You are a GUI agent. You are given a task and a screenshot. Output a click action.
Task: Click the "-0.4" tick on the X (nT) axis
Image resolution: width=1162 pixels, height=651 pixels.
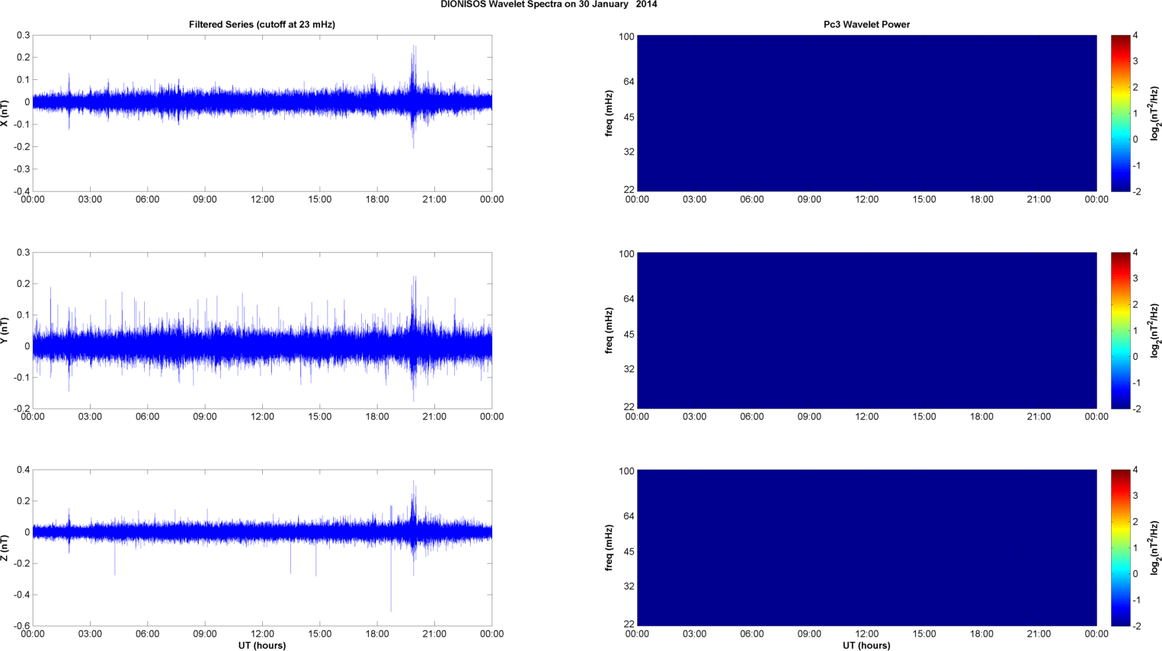pos(22,191)
